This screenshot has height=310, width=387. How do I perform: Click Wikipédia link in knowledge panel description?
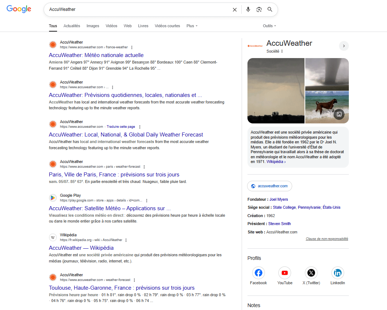tap(276, 162)
